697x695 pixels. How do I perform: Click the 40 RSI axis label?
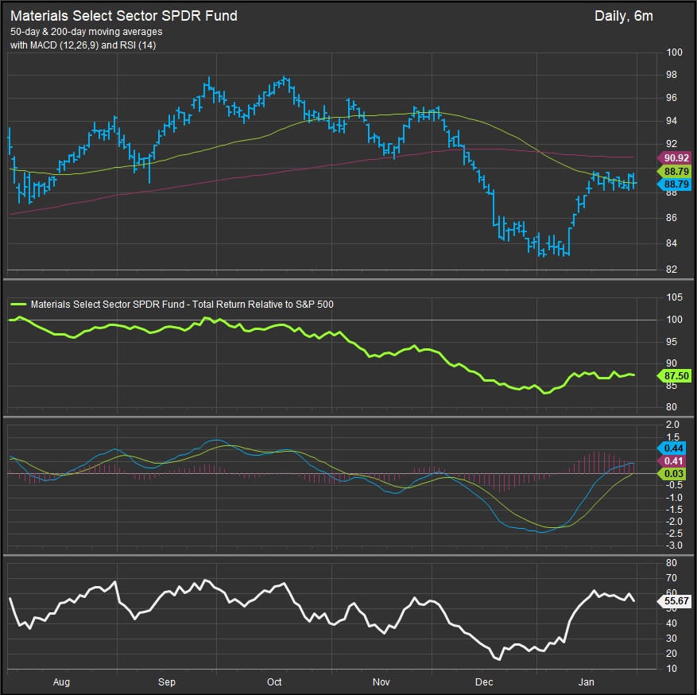[672, 623]
